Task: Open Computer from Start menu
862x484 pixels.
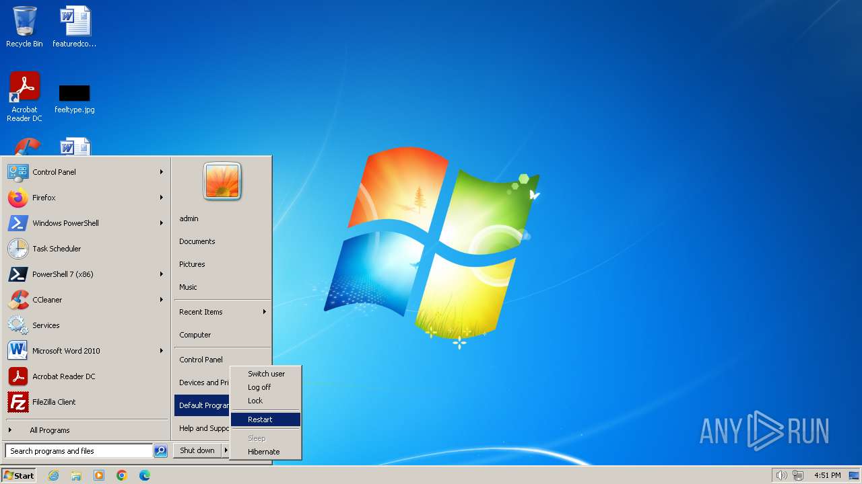Action: click(222, 335)
